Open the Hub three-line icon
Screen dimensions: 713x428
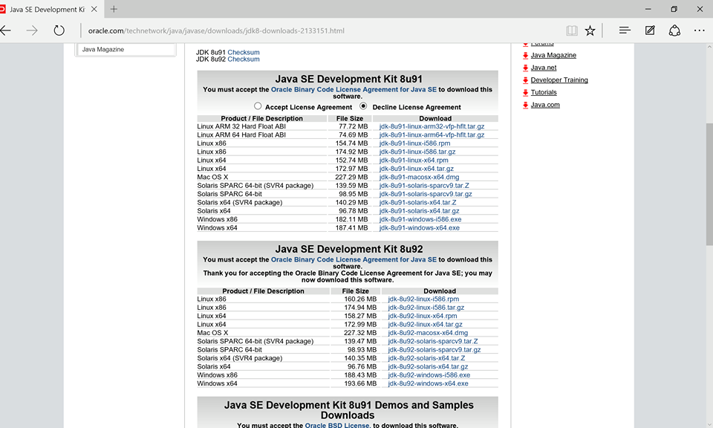tap(625, 30)
